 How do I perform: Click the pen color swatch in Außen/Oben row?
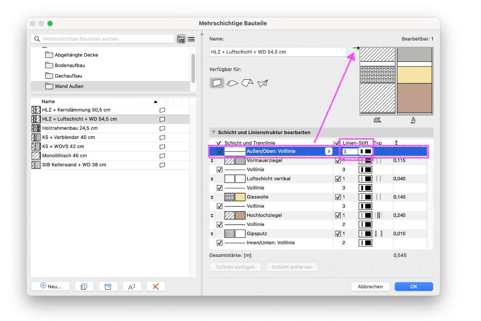point(366,151)
